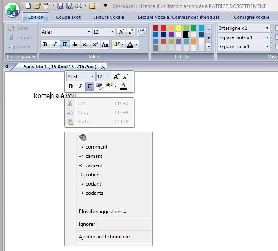Expand the palette gallery more button
The height and width of the screenshot is (251, 278).
209,47
